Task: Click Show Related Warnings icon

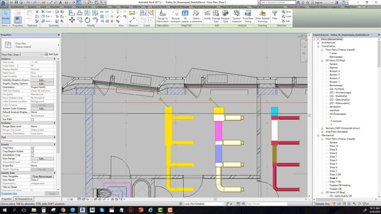Action: (x=262, y=16)
